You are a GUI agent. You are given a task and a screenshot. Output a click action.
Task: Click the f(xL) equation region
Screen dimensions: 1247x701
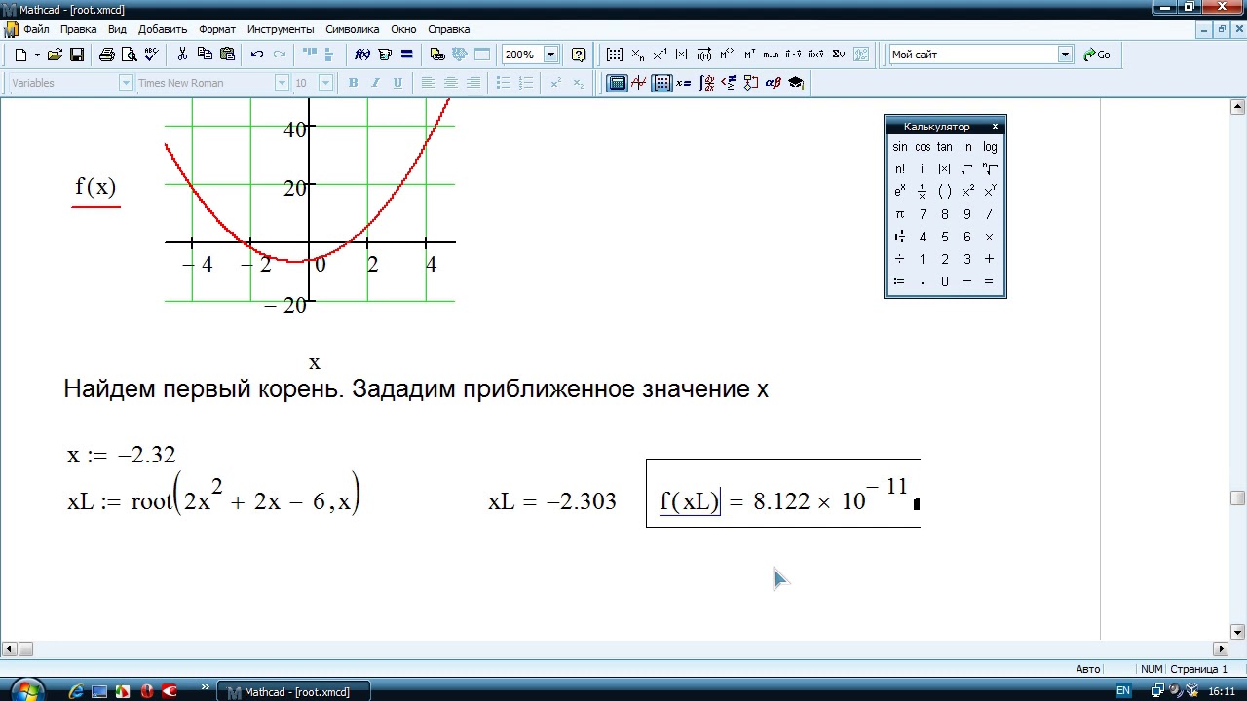click(x=783, y=494)
